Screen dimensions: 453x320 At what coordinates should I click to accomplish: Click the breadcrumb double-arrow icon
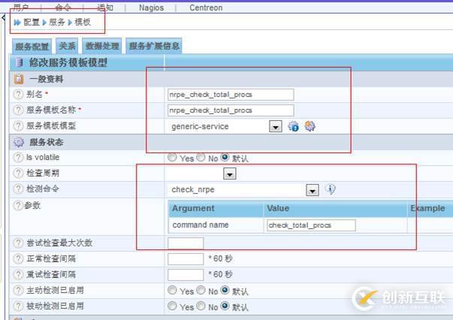[x=17, y=23]
